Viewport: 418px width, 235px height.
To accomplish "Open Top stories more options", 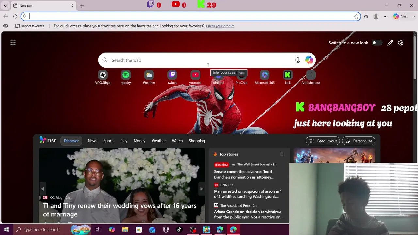I will [282, 154].
